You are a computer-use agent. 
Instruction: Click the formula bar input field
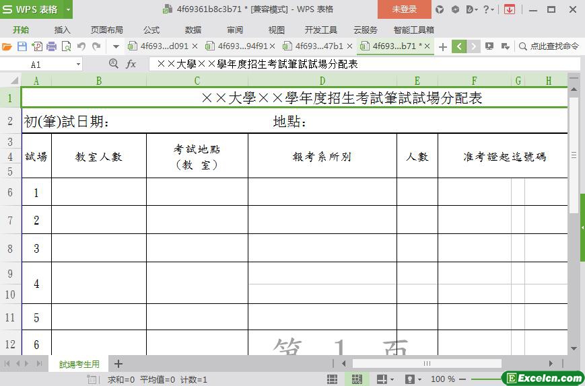click(x=364, y=64)
